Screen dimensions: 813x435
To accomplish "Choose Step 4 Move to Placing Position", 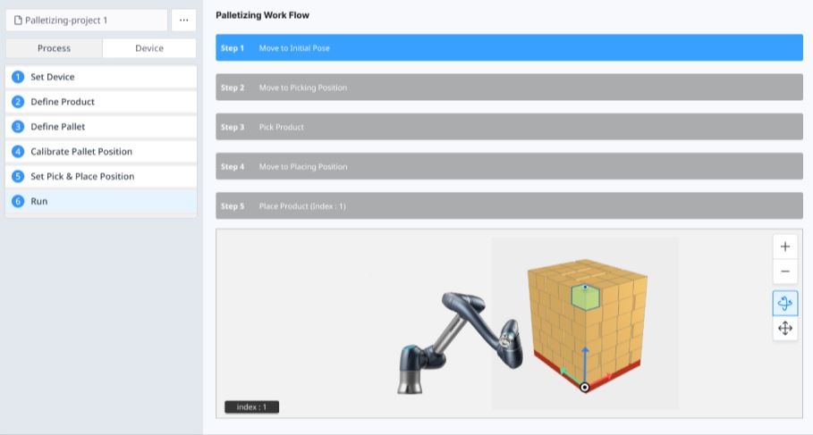I will tap(509, 167).
